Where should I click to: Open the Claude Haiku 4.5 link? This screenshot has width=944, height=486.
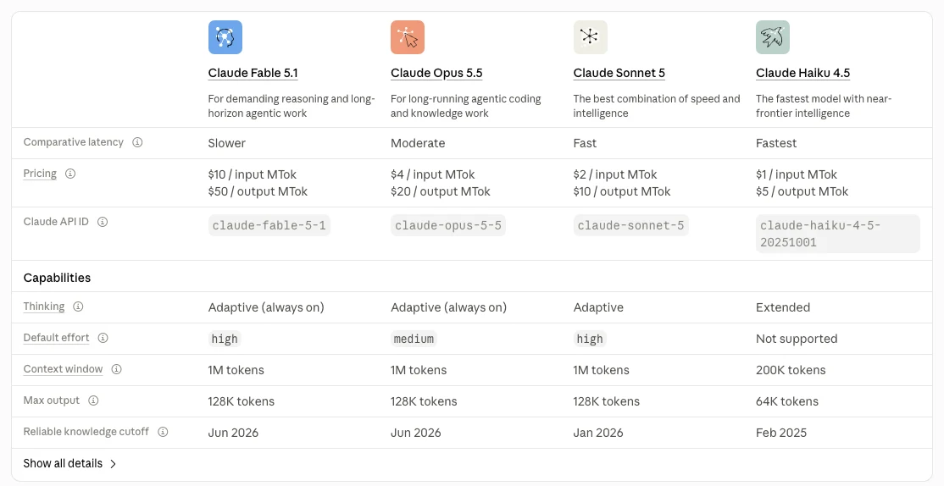tap(802, 73)
